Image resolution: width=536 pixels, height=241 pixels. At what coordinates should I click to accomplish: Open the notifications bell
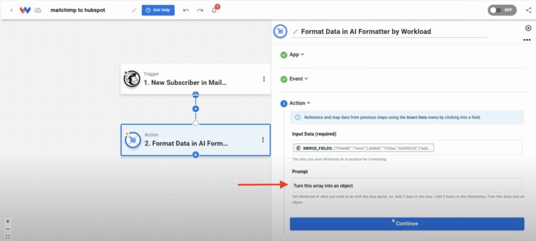[x=214, y=10]
